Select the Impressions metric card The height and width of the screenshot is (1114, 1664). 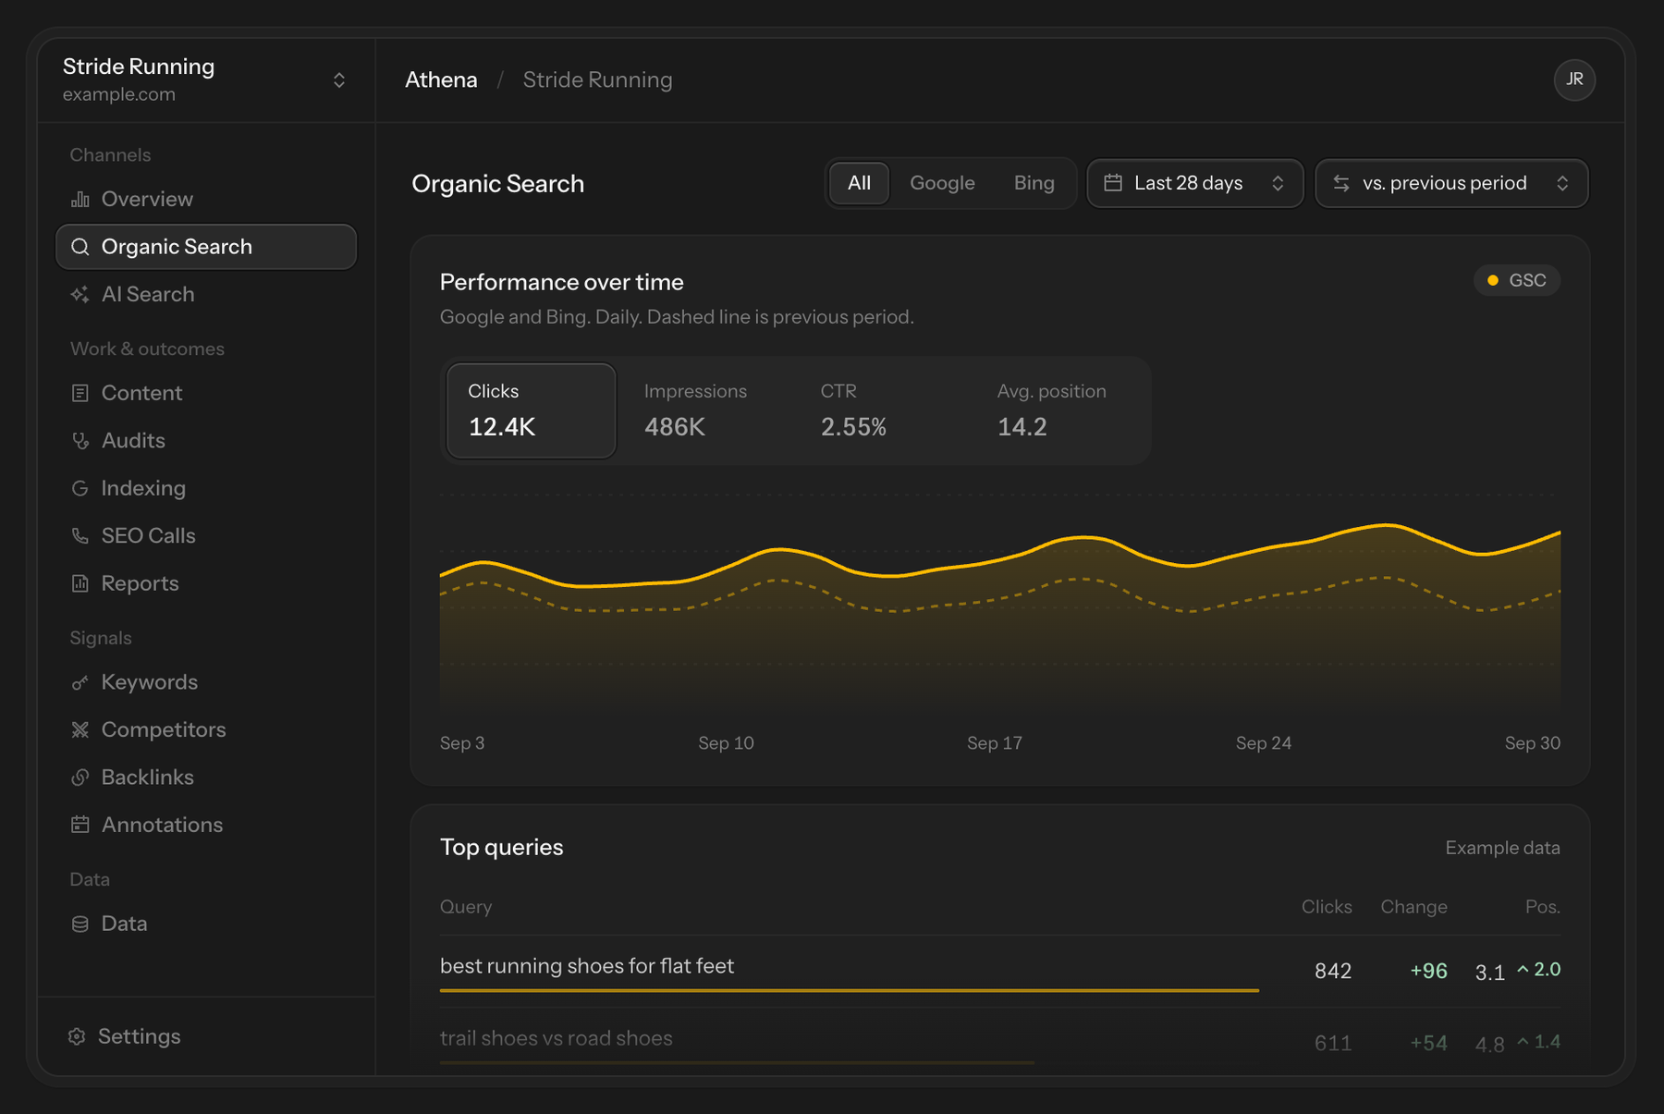tap(707, 410)
